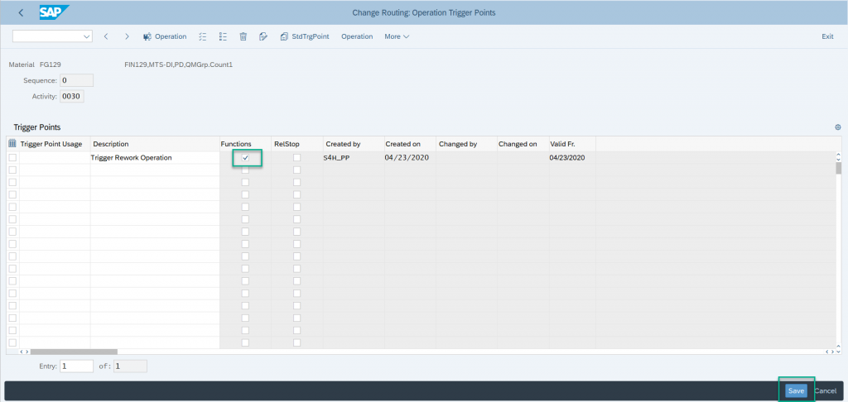Viewport: 848px width, 402px height.
Task: Open the command field dropdown
Action: pos(86,36)
